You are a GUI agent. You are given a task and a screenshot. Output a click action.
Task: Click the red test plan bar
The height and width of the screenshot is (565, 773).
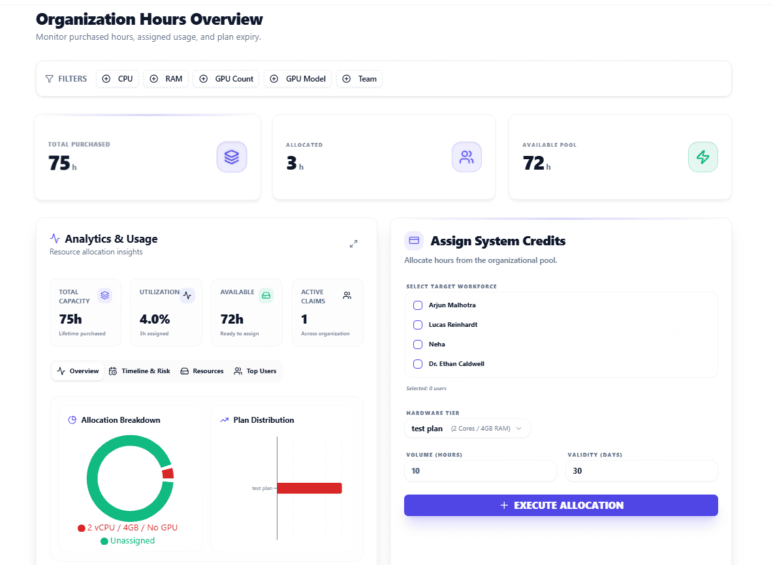pos(309,488)
